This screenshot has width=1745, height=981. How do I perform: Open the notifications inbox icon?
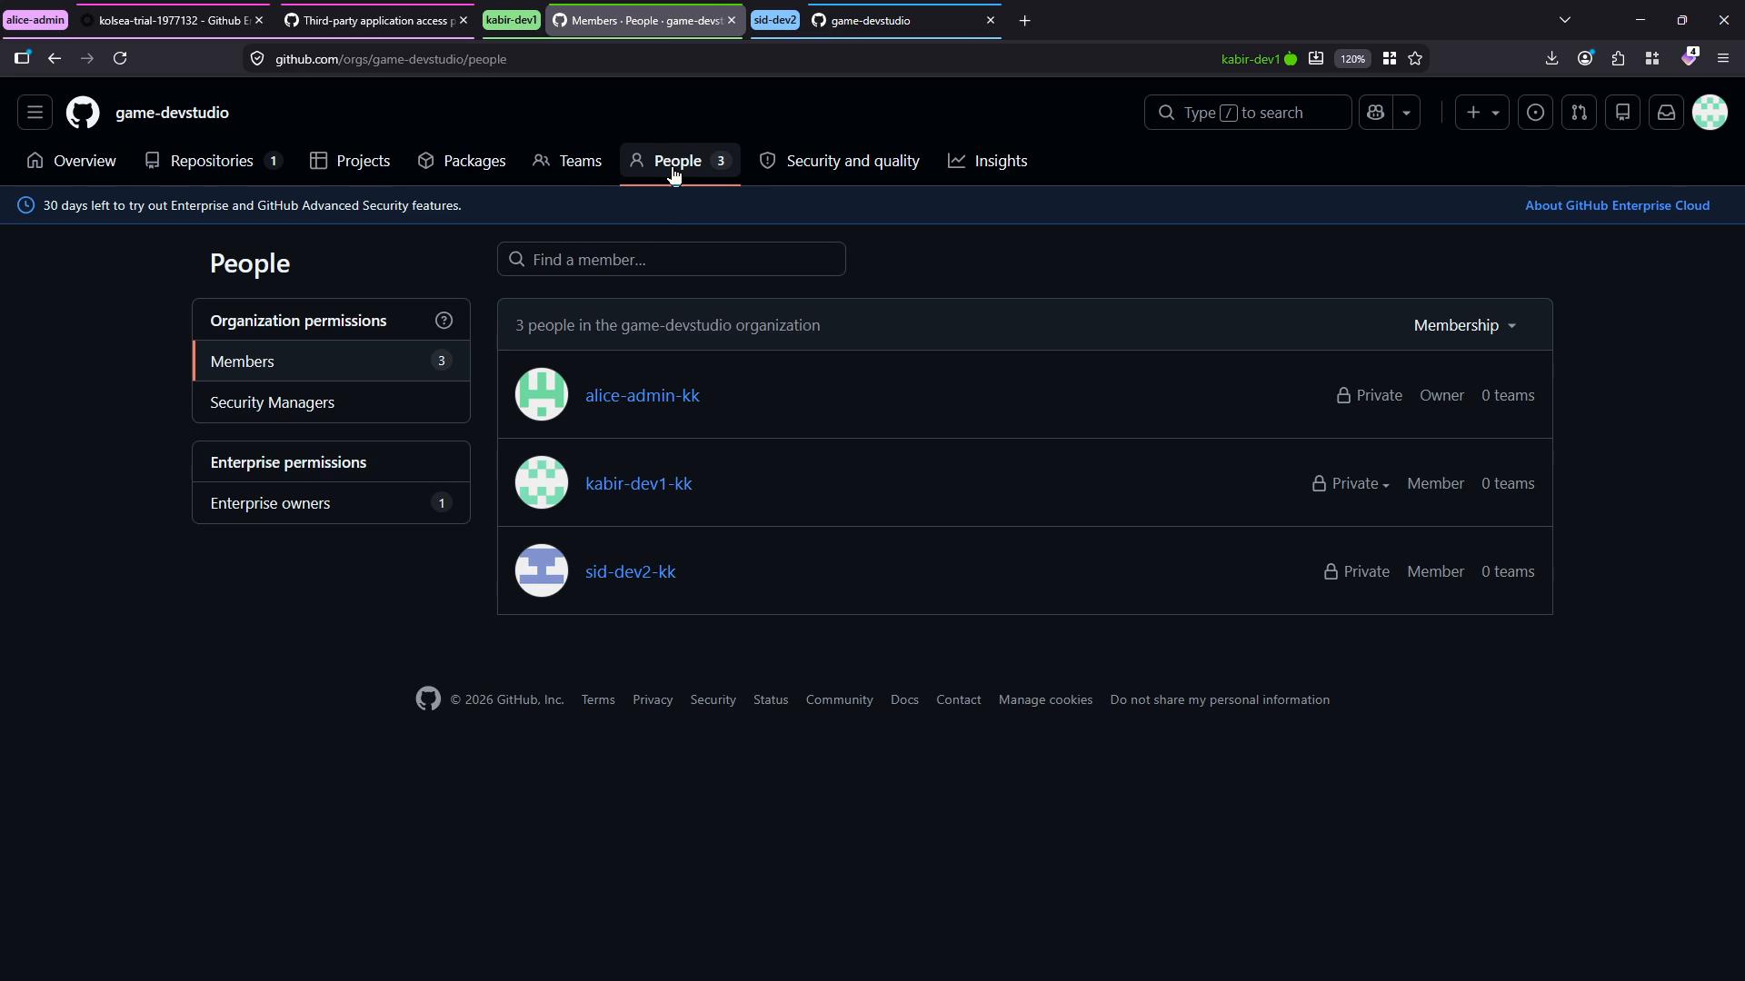coord(1666,113)
